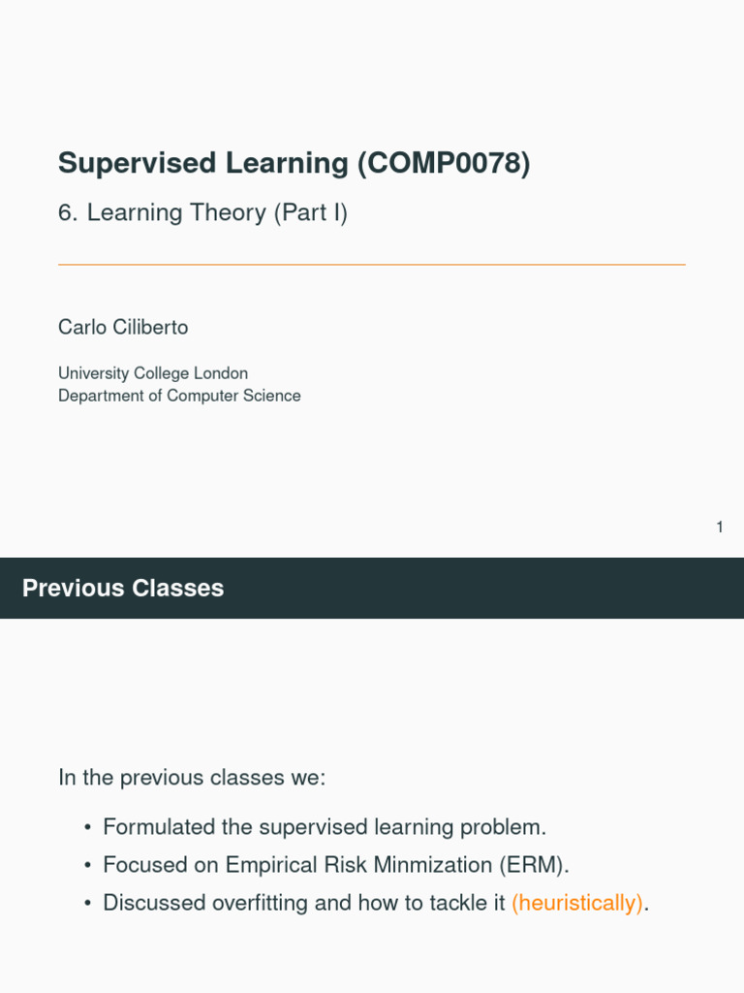The height and width of the screenshot is (993, 744).
Task: Click the bullet dot before "Focused"
Action: click(x=87, y=866)
